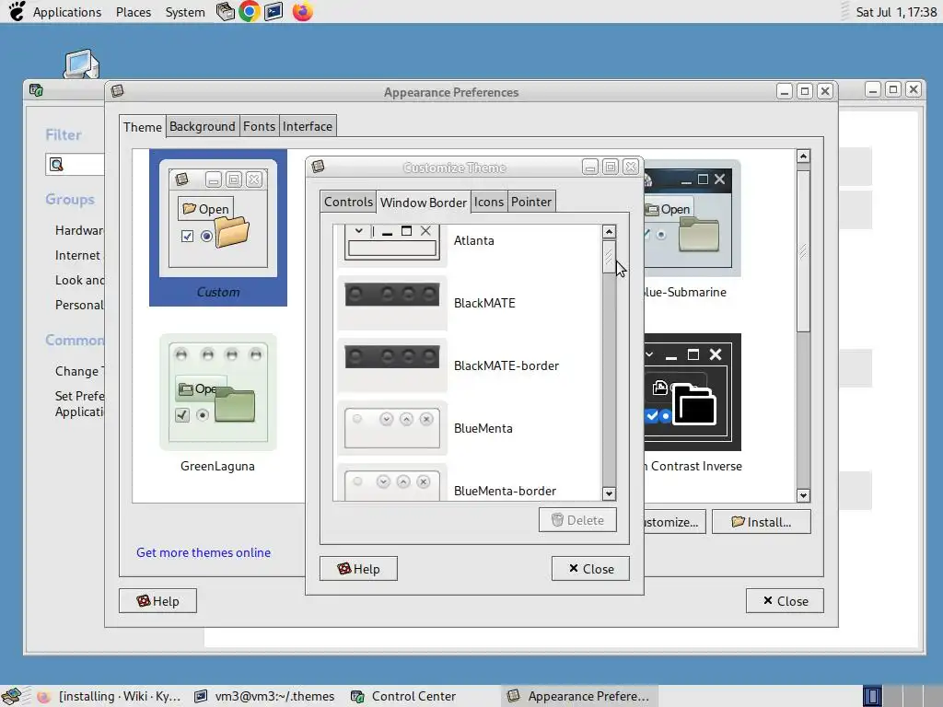This screenshot has width=943, height=707.
Task: Open the MATE foot logo menu
Action: [17, 11]
